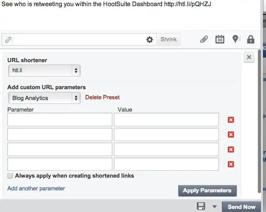Click Add another parameter link
266x212 pixels.
pyautogui.click(x=36, y=188)
